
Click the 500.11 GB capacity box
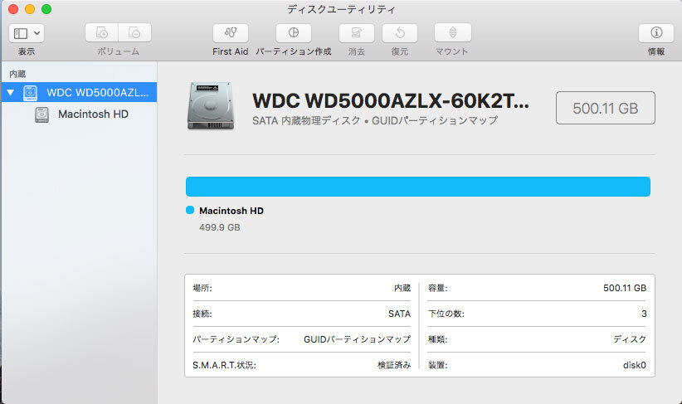click(606, 108)
